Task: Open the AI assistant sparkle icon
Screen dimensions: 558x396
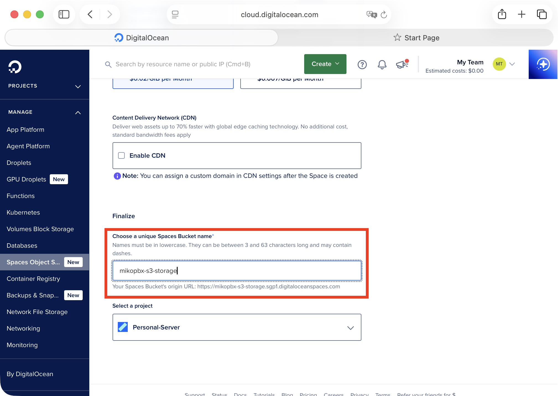Action: click(x=543, y=64)
